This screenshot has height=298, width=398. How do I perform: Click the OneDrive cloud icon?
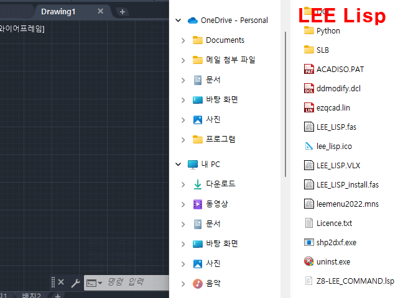pyautogui.click(x=193, y=20)
